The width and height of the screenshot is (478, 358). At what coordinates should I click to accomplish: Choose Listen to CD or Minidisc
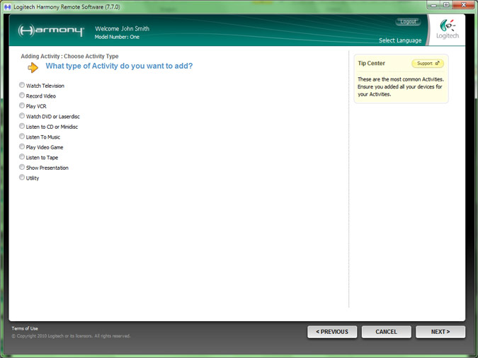tap(22, 127)
